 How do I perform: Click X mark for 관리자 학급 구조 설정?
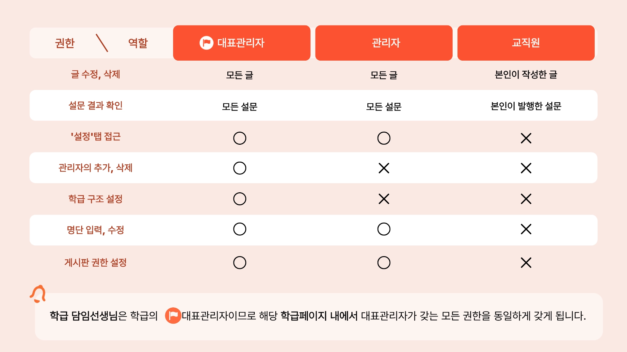click(384, 199)
